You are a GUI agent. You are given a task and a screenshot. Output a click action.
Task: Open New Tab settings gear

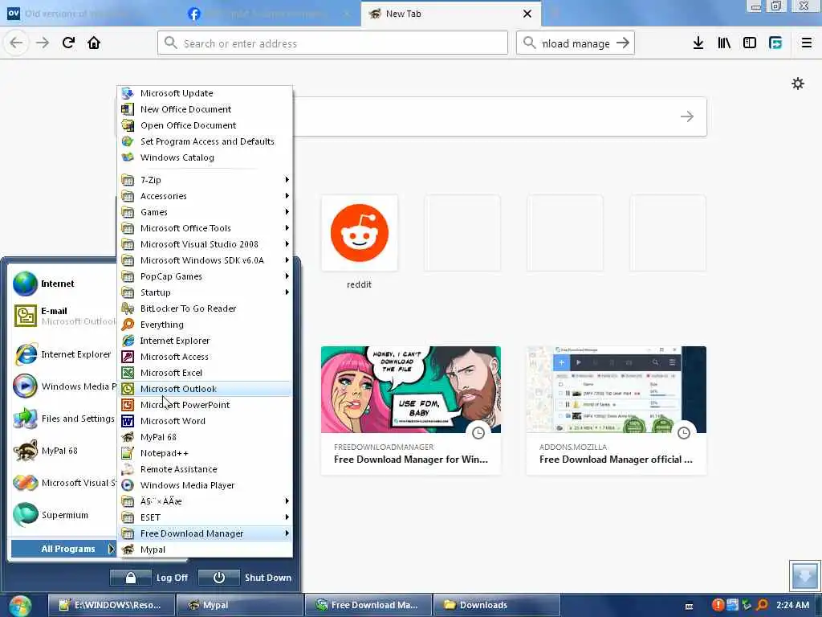pyautogui.click(x=798, y=84)
